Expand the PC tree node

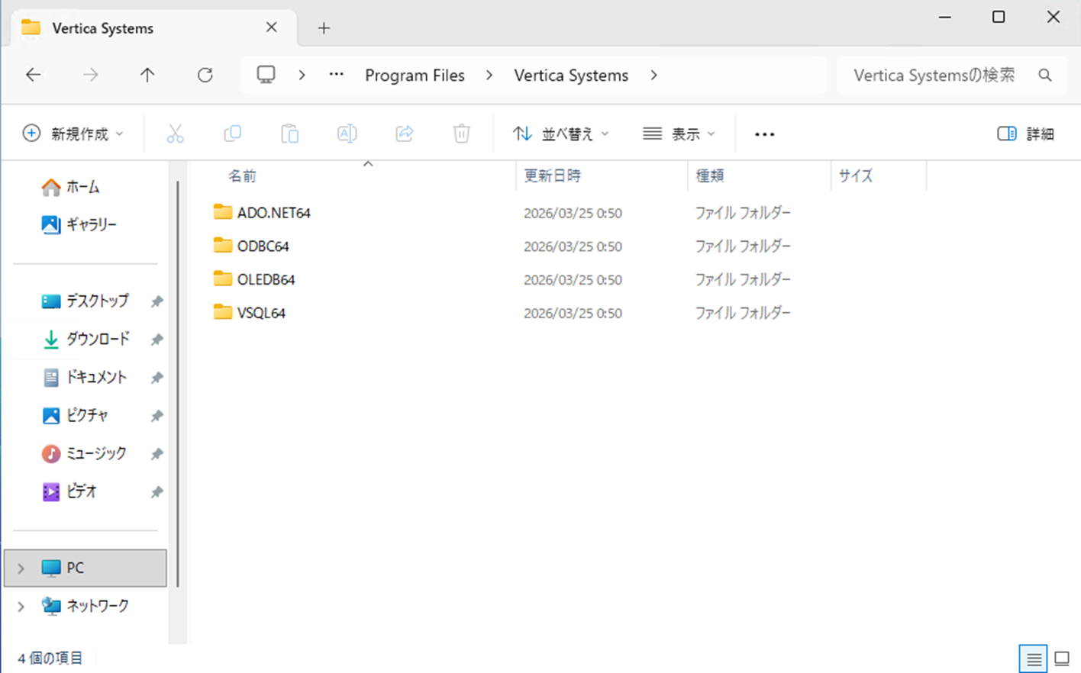(21, 568)
